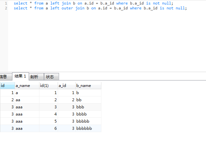Open the 信息 tab
The height and width of the screenshot is (146, 206).
tap(6, 77)
